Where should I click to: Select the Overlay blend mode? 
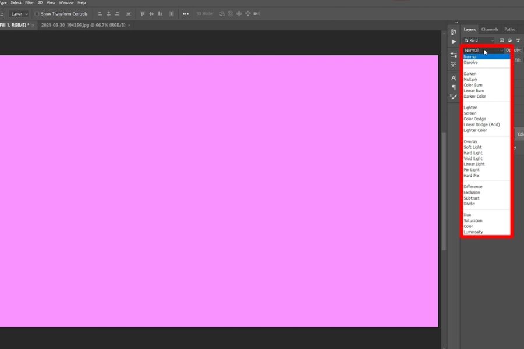pos(470,142)
